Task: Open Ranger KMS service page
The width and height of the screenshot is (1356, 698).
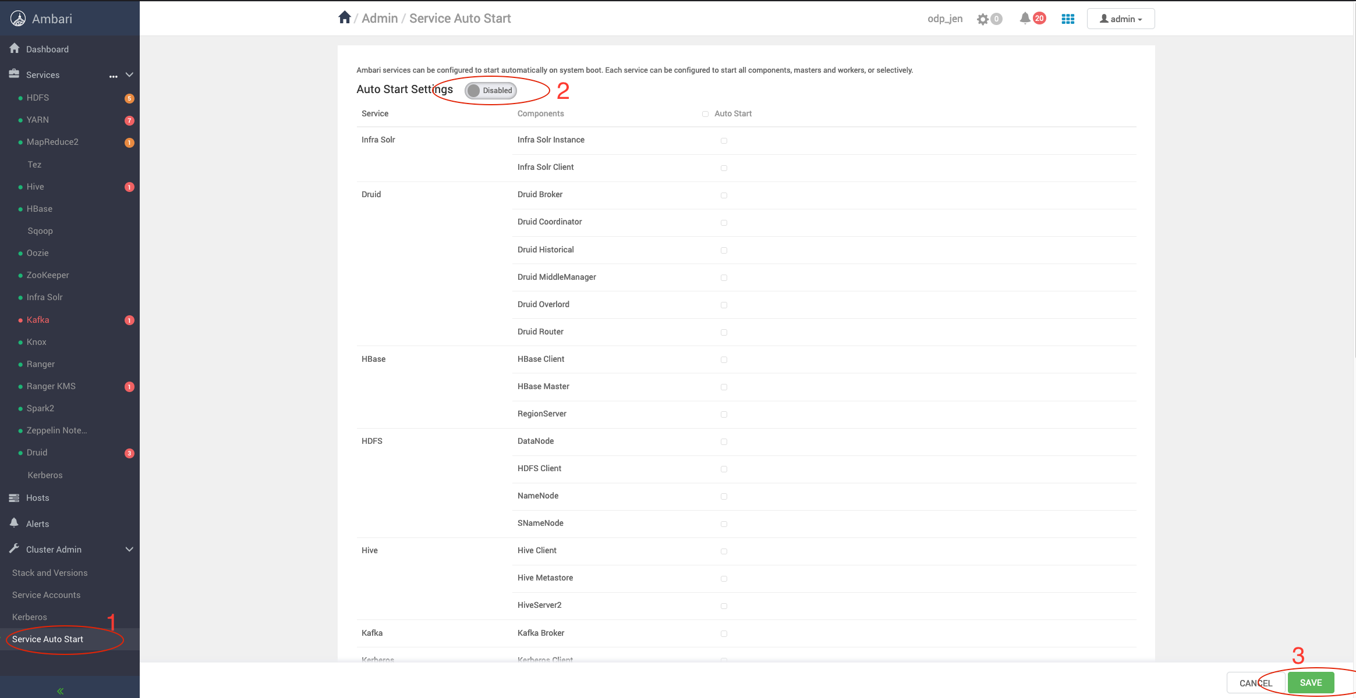Action: pos(51,386)
